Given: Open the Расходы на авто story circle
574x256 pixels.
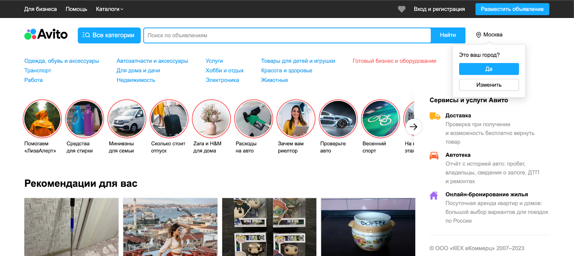Looking at the screenshot, I should click(254, 119).
